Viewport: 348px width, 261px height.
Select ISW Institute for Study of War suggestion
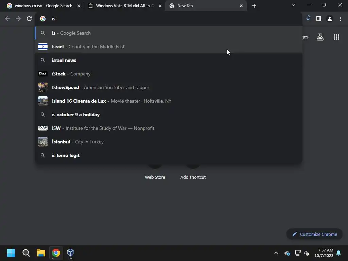(169, 128)
